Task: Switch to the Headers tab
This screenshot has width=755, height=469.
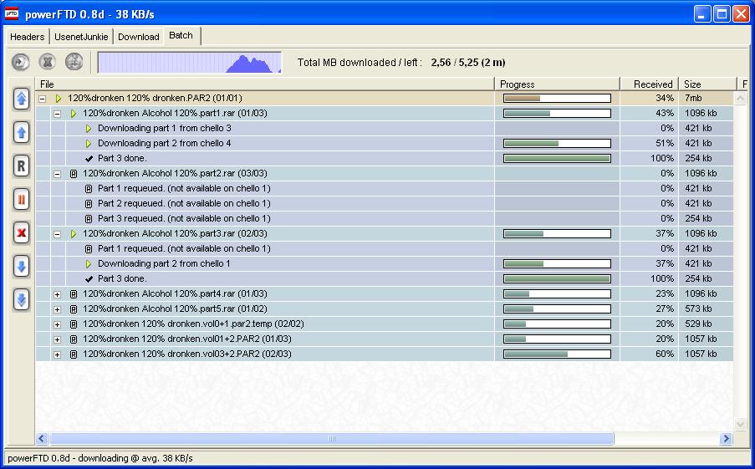Action: (x=27, y=37)
